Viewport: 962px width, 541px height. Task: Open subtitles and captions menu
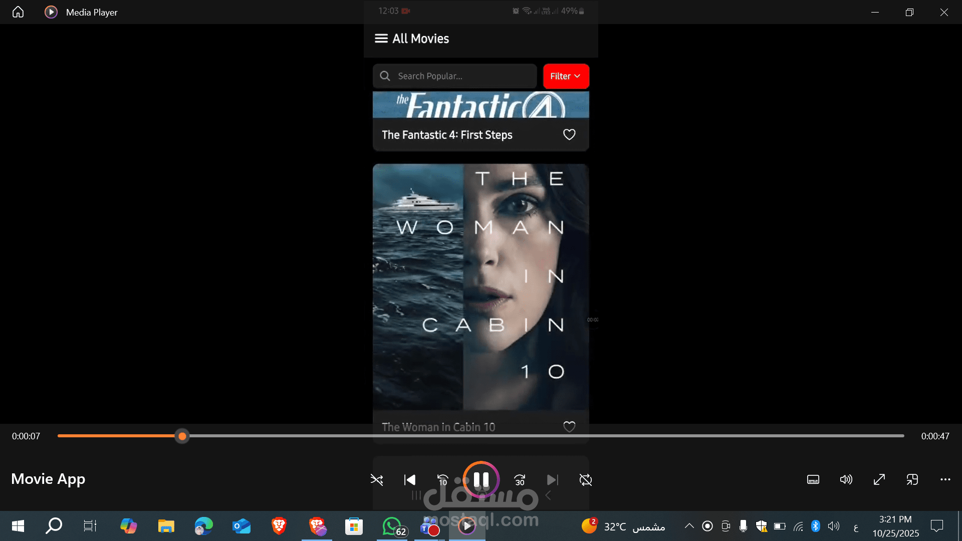(813, 480)
